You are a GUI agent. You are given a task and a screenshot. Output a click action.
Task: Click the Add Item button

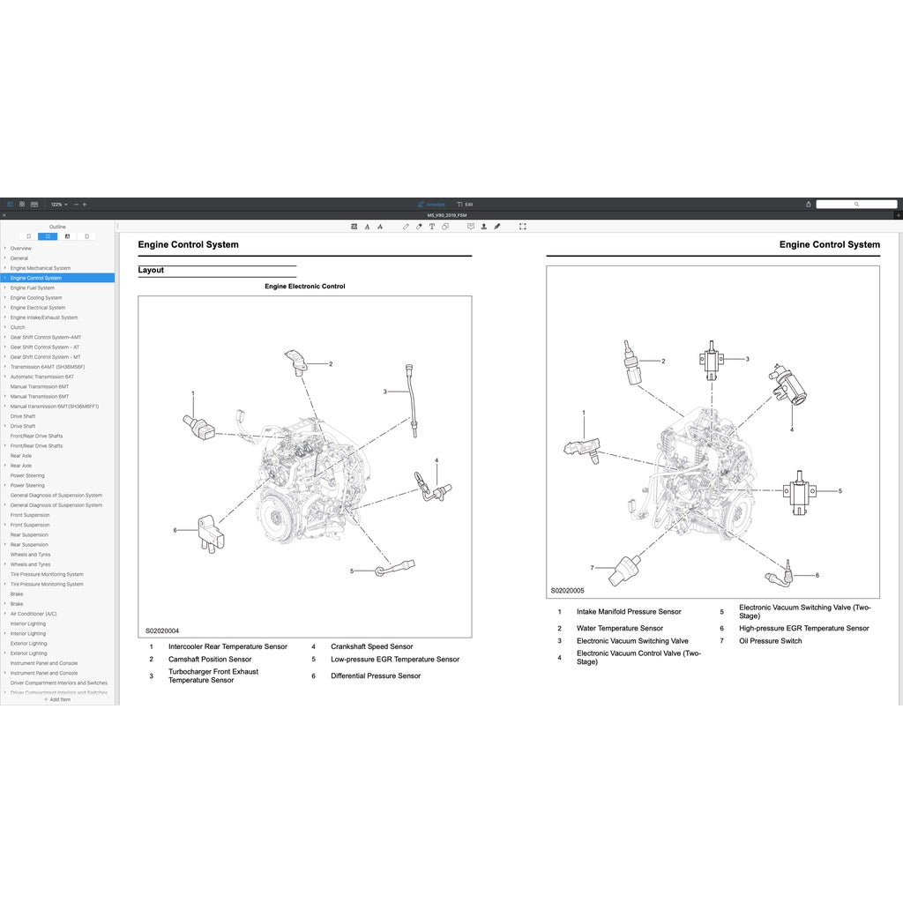pos(58,698)
